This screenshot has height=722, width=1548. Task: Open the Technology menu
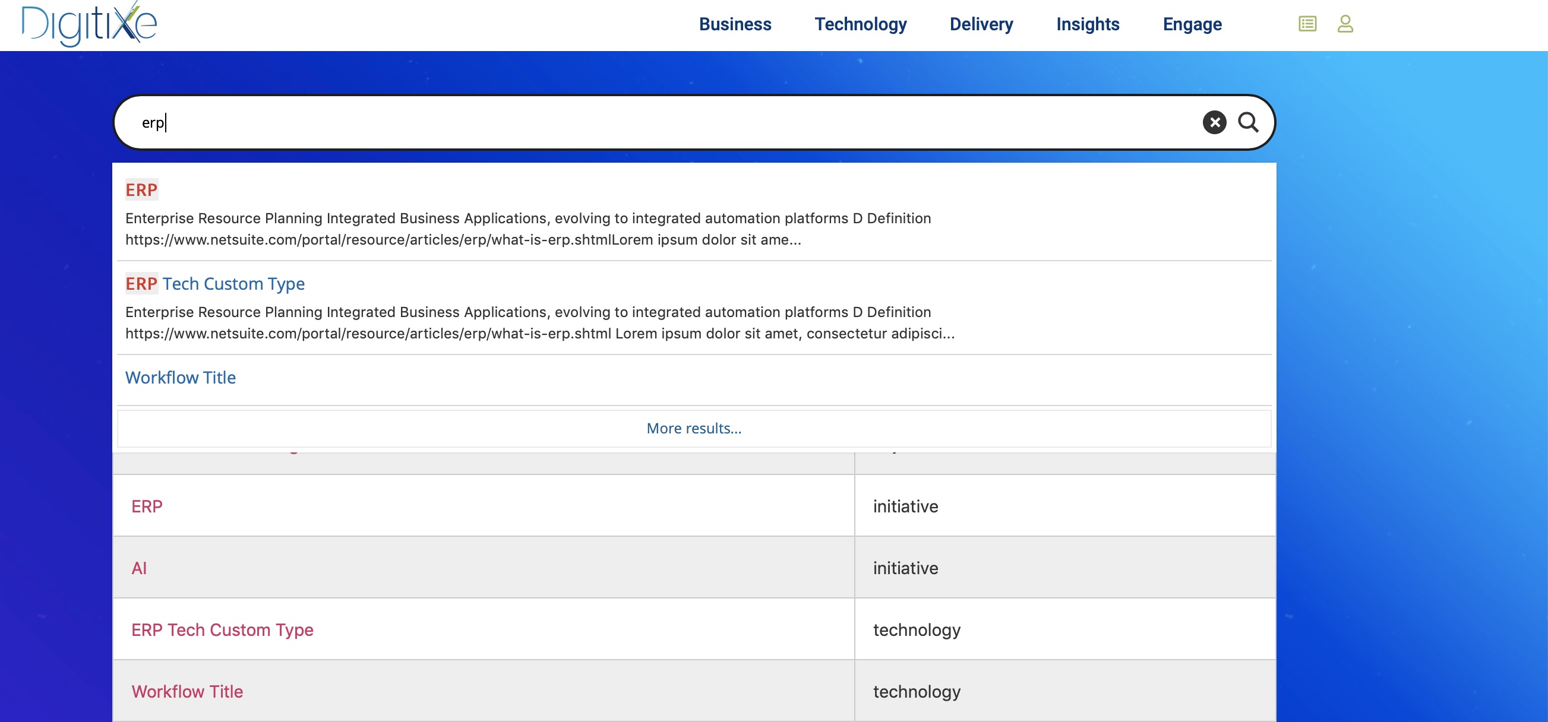pos(861,24)
